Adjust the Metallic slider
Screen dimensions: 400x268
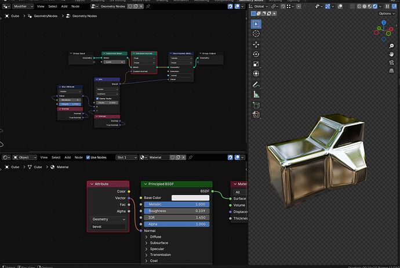[177, 204]
